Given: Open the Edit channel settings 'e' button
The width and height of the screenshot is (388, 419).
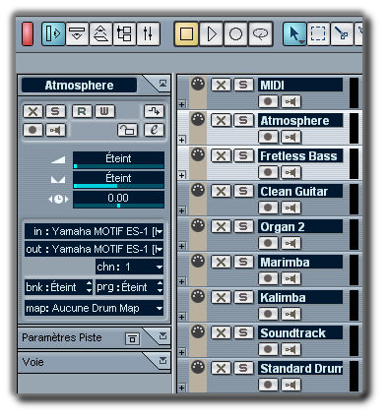Looking at the screenshot, I should (154, 130).
